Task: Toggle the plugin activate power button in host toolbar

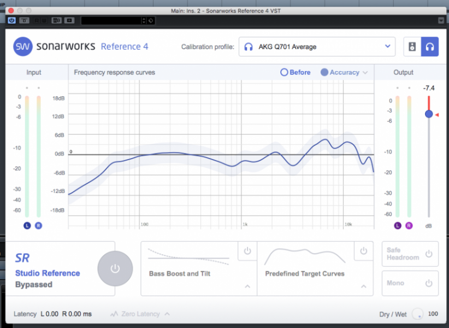Action: tap(11, 20)
